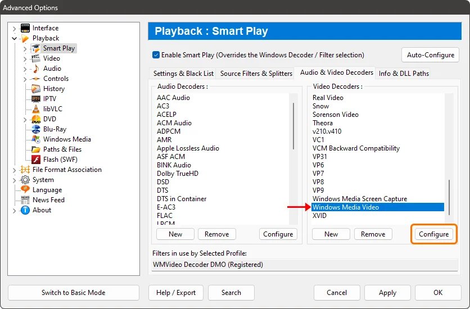Click the Search button

click(x=231, y=293)
